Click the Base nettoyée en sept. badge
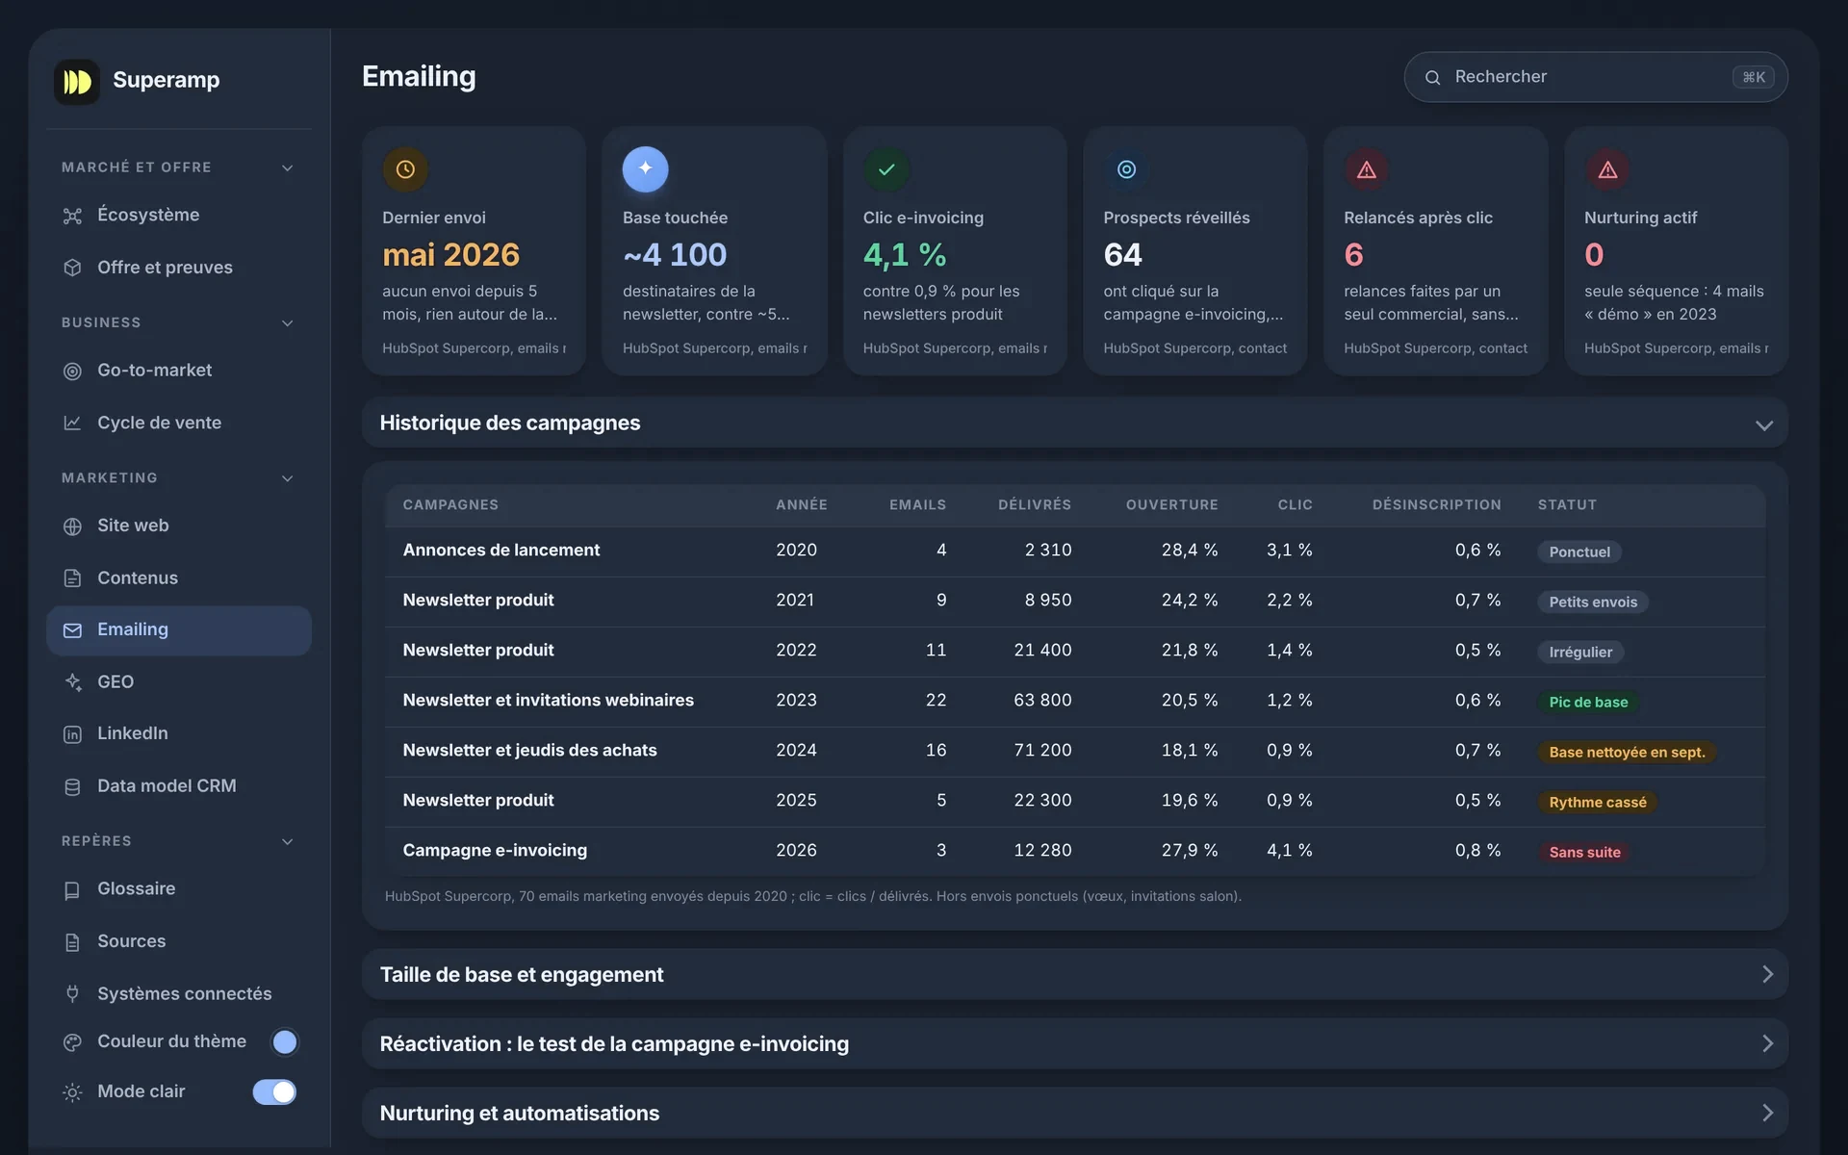Image resolution: width=1848 pixels, height=1155 pixels. (x=1627, y=752)
